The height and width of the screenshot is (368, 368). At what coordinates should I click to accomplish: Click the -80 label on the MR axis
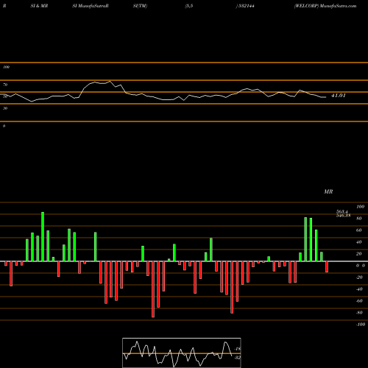[x=359, y=313]
